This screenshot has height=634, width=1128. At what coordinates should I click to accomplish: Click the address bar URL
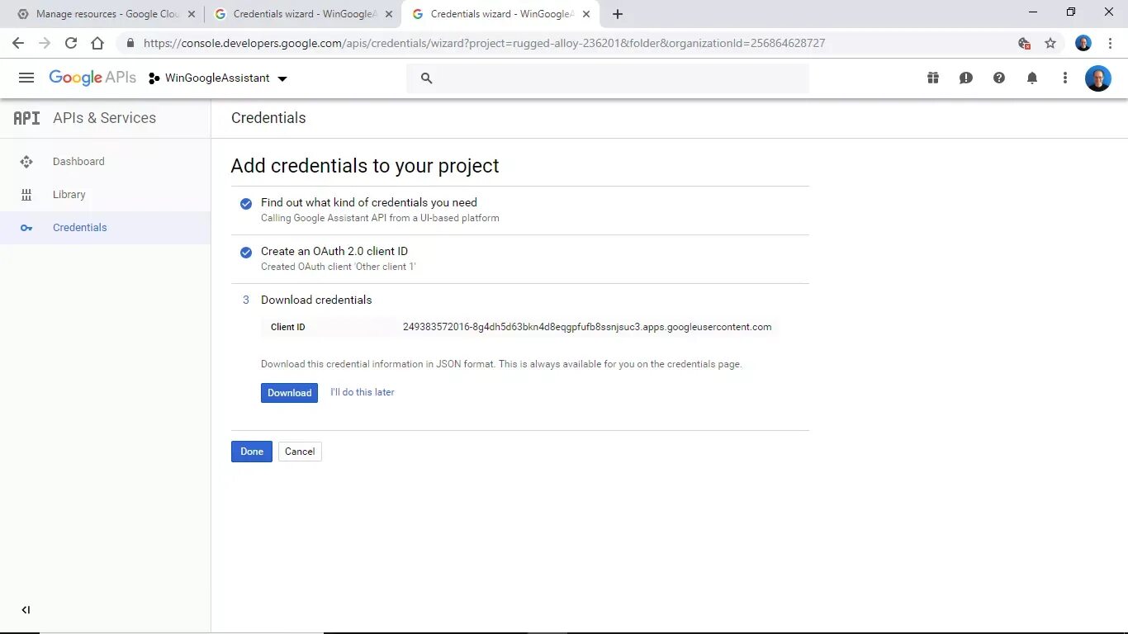click(x=484, y=43)
